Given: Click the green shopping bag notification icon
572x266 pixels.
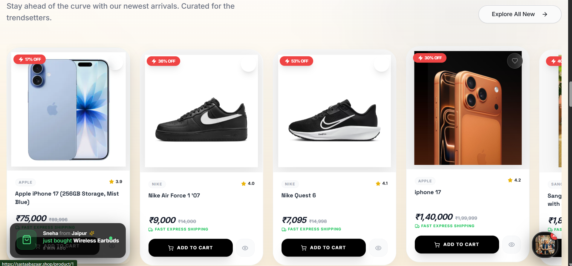Looking at the screenshot, I should pos(27,240).
